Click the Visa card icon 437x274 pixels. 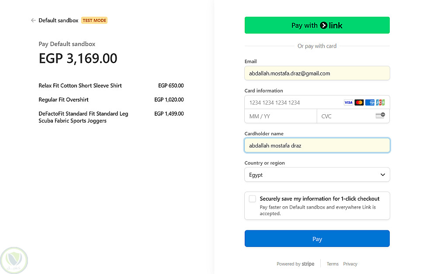pyautogui.click(x=348, y=103)
